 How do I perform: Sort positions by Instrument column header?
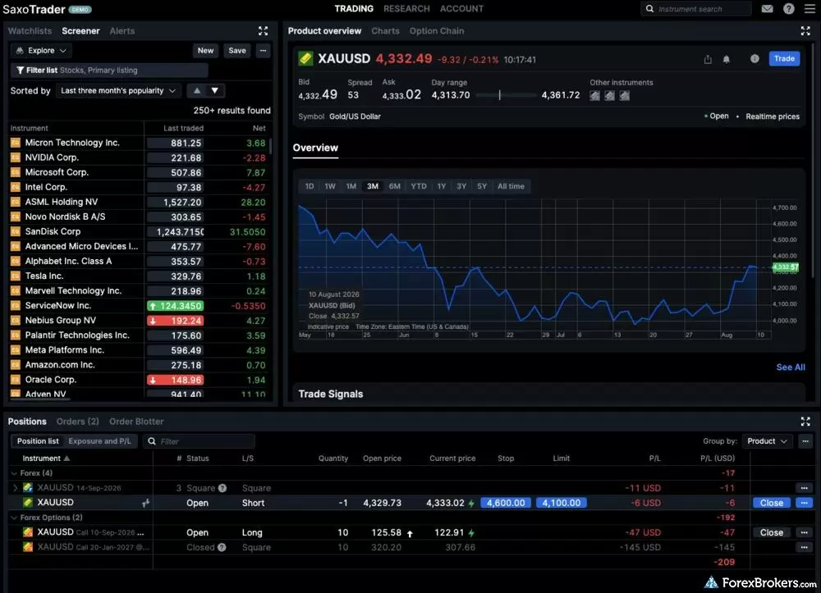pyautogui.click(x=45, y=458)
